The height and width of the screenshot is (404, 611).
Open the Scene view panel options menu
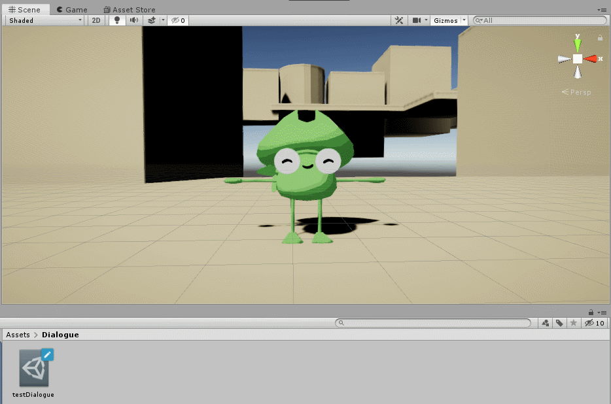[602, 10]
